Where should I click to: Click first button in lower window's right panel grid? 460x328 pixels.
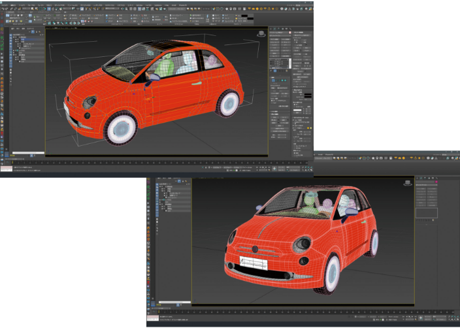coord(421,189)
